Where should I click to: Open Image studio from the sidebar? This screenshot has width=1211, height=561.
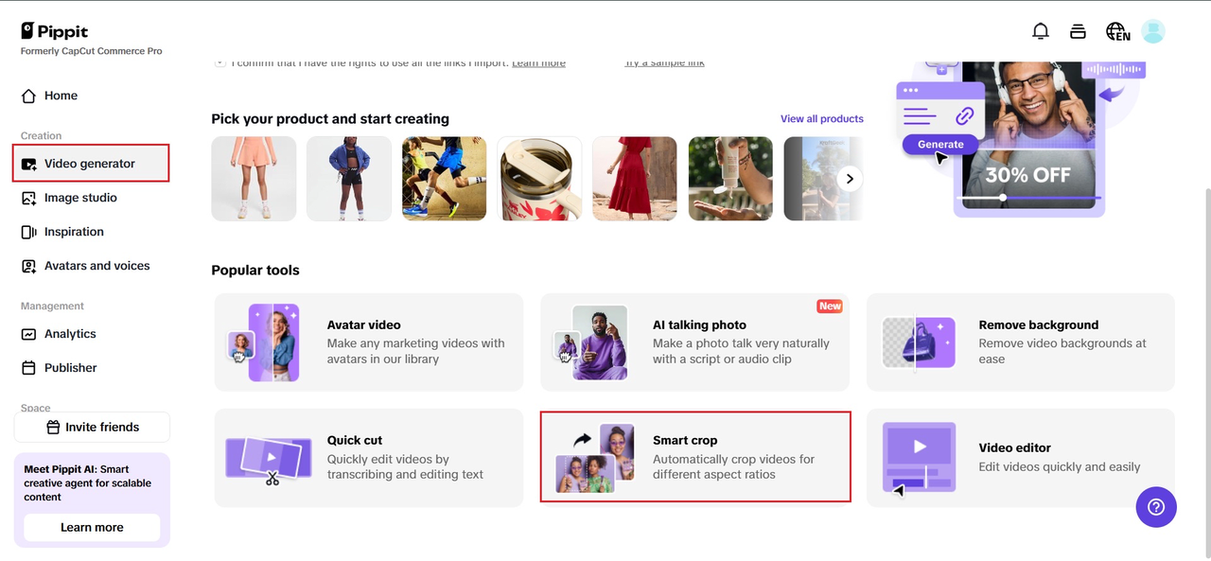(x=80, y=198)
